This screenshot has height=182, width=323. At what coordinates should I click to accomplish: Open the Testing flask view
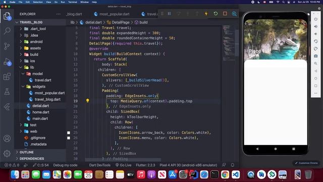(7, 92)
